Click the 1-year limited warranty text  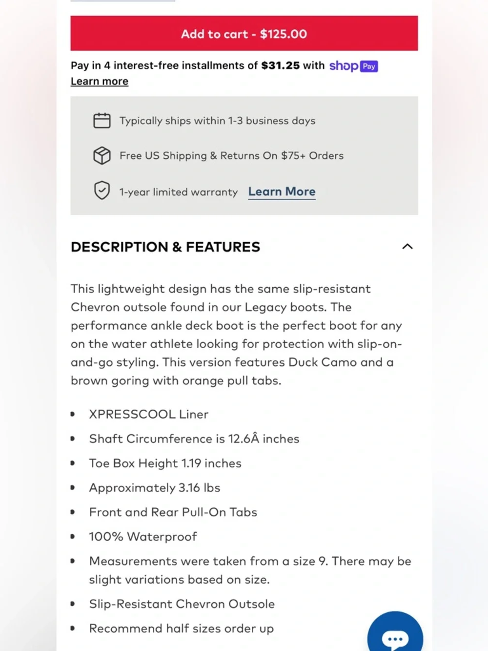tap(179, 192)
